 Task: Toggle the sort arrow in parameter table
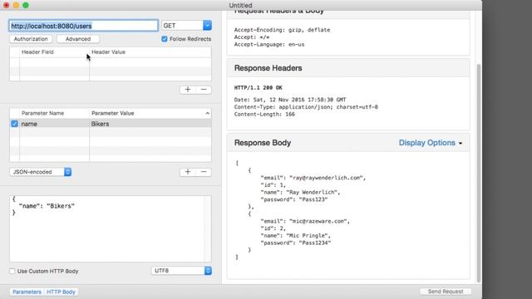pos(207,113)
